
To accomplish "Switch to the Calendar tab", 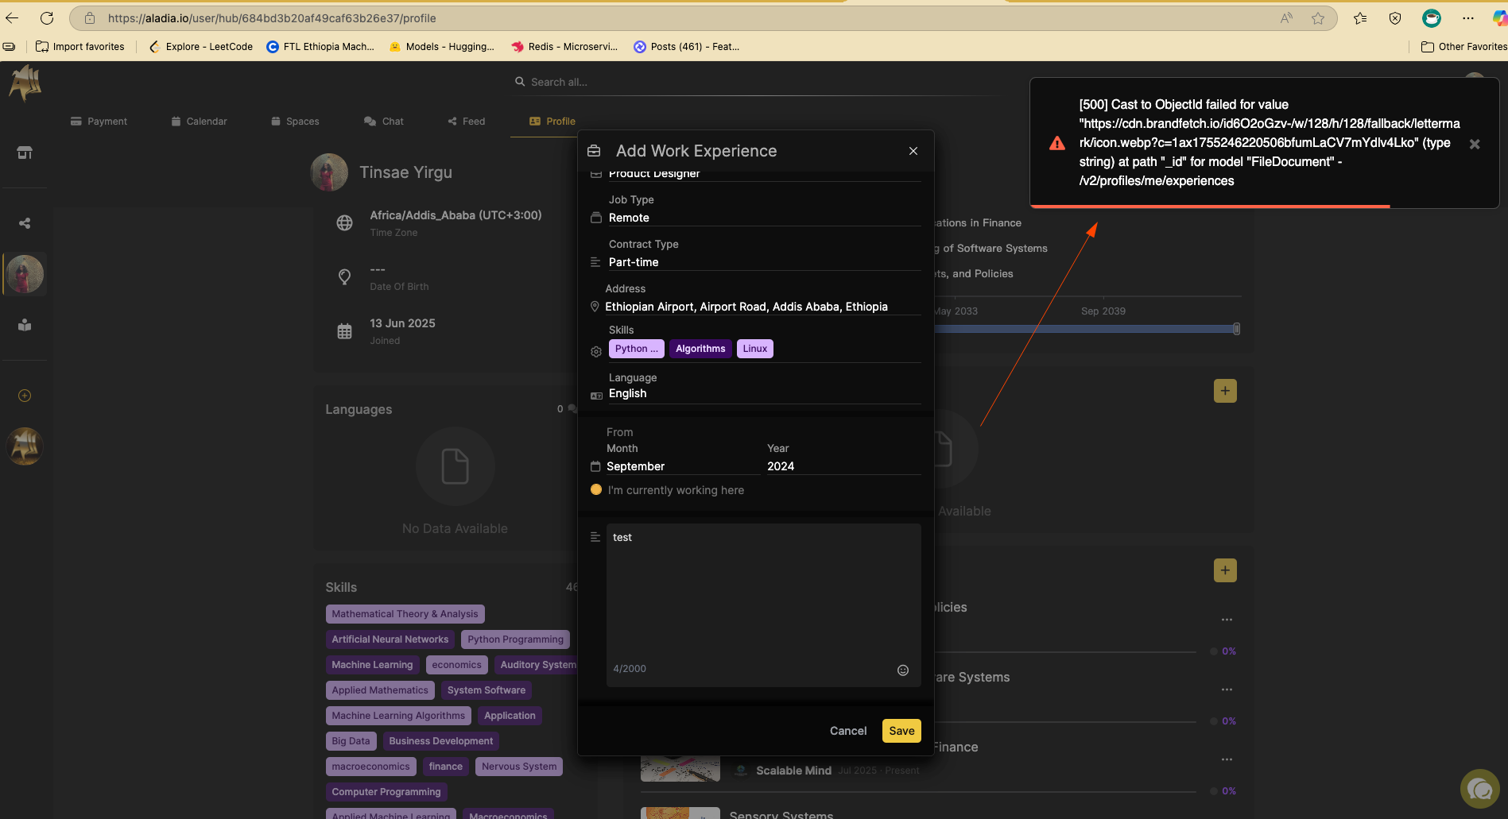I will coord(199,121).
